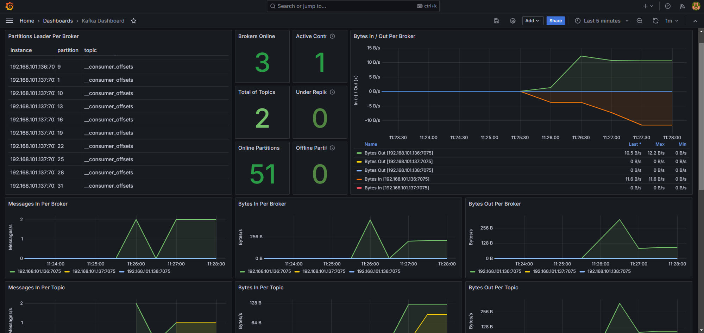Open the hamburger navigation menu

[10, 21]
